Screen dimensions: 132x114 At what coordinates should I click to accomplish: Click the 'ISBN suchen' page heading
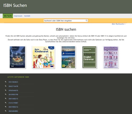pos(66,29)
